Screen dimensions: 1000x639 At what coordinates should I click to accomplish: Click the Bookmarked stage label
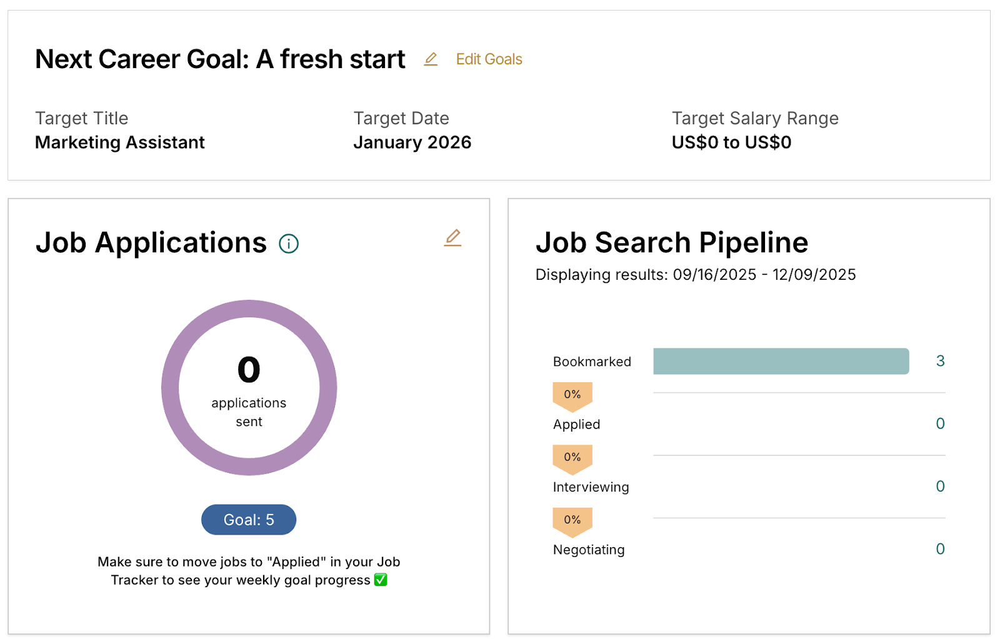coord(592,362)
